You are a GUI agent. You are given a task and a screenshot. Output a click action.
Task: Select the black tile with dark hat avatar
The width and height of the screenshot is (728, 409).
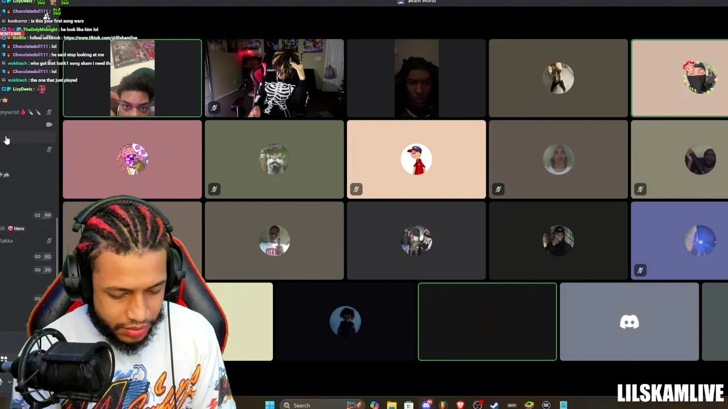[x=559, y=241]
